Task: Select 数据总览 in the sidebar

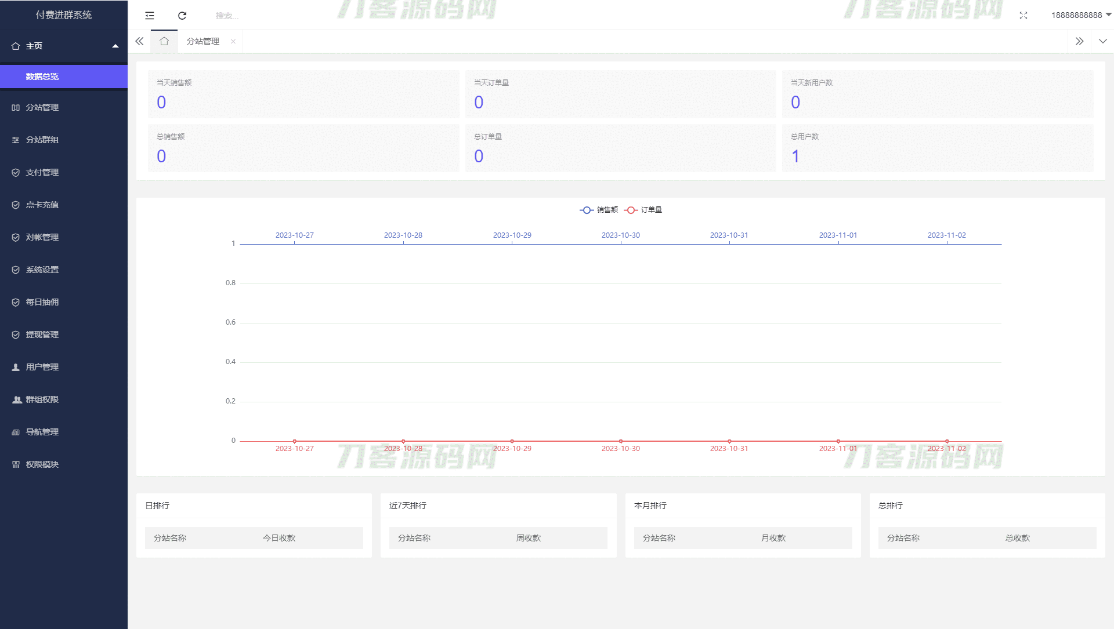Action: click(x=42, y=77)
